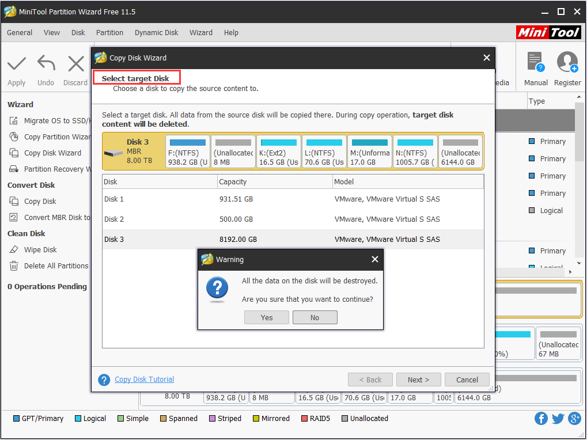Click the Back button in wizard
This screenshot has height=440, width=587.
(x=370, y=380)
